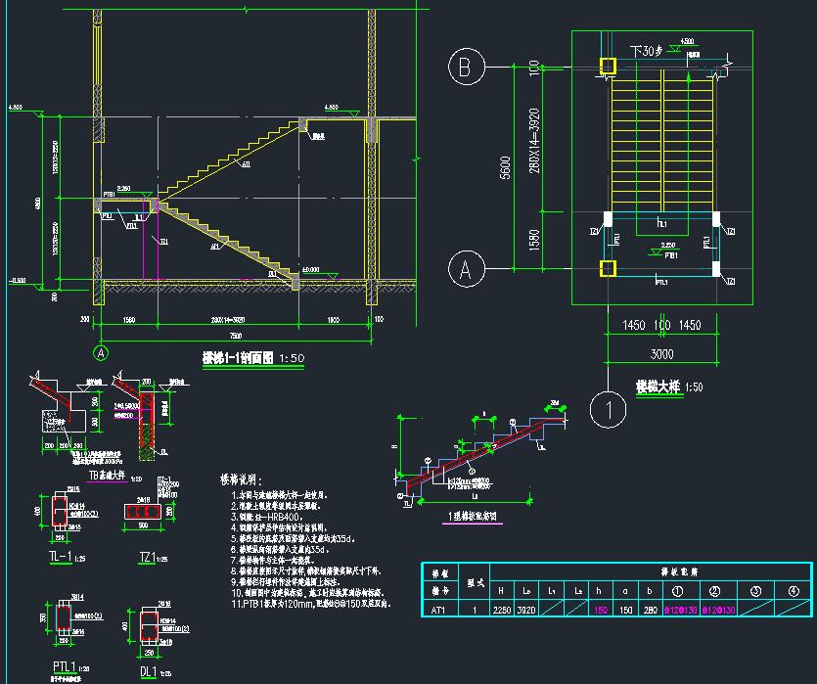Click grid axis bubble A in plan view
This screenshot has height=684, width=817.
tap(467, 267)
